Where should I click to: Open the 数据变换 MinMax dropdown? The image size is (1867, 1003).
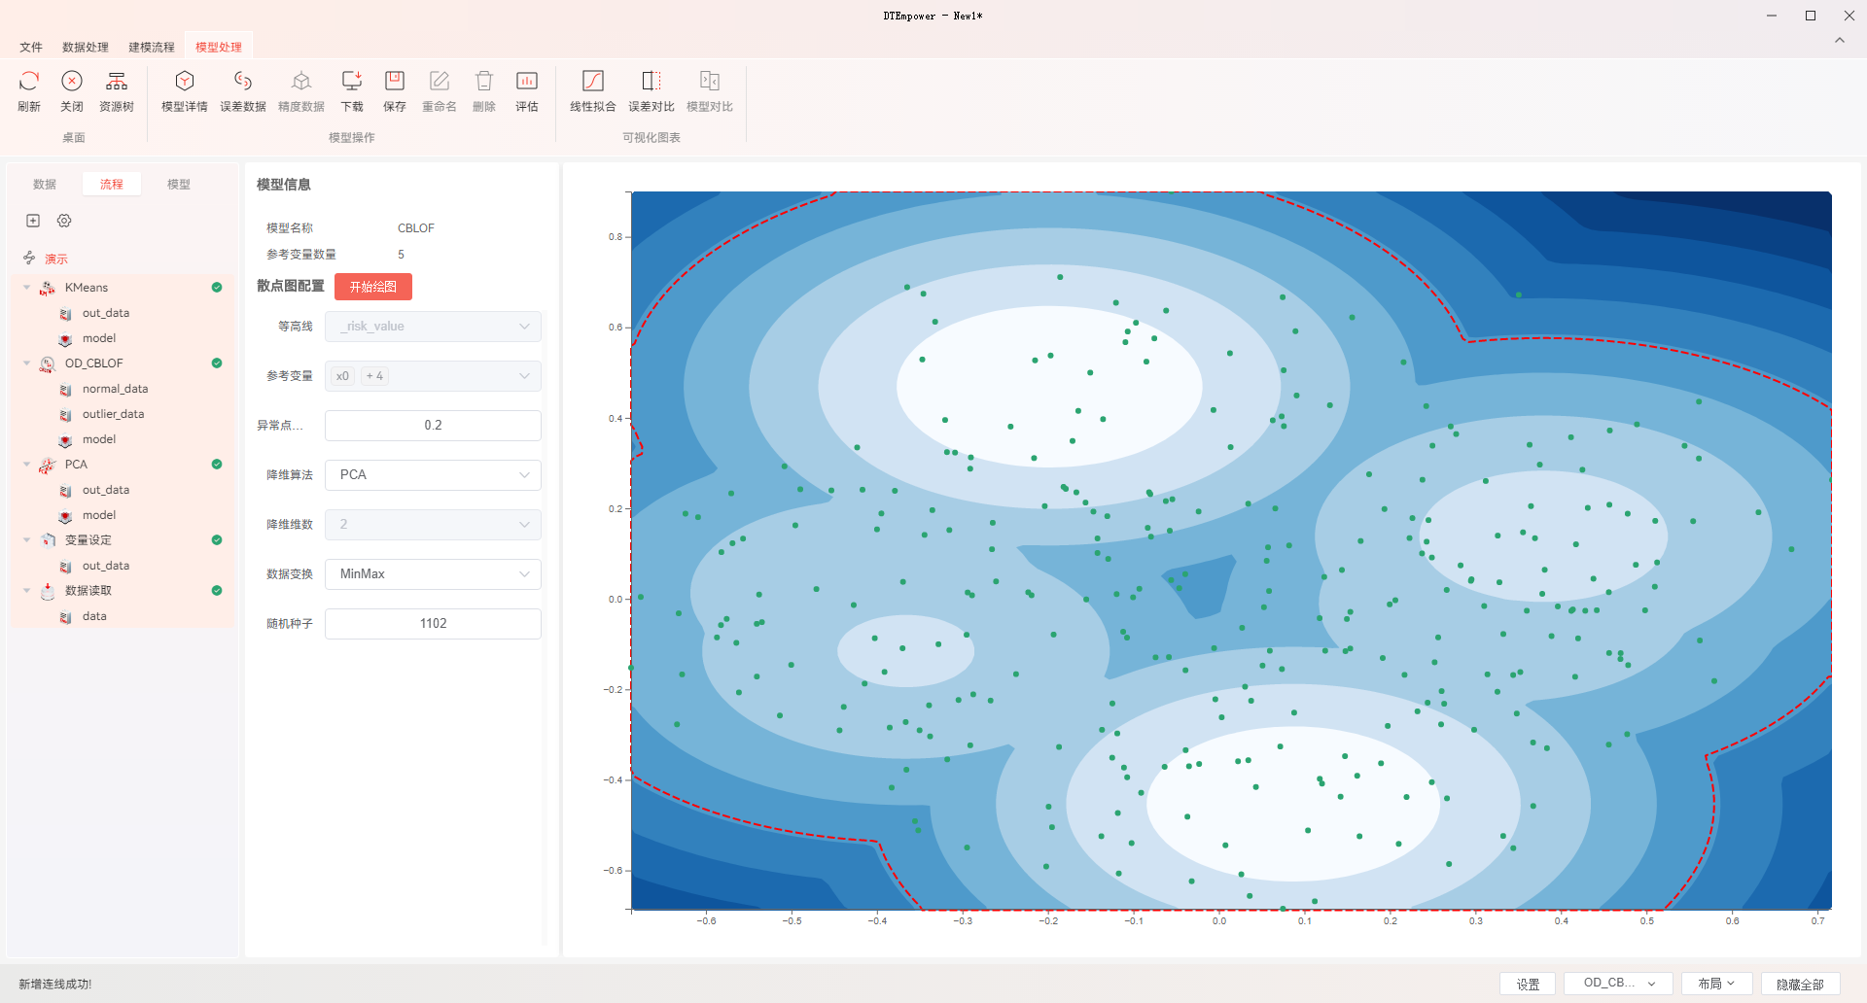[x=433, y=574]
